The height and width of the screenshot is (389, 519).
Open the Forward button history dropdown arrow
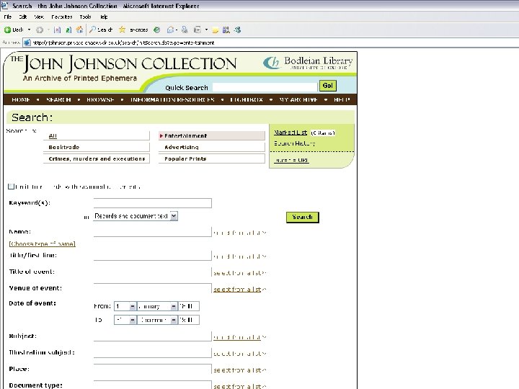pos(48,30)
